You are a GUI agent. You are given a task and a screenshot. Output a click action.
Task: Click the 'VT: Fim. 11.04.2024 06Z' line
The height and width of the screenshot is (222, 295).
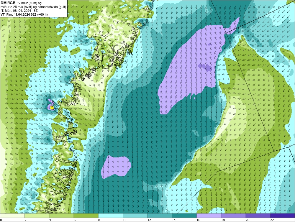(x=24, y=14)
